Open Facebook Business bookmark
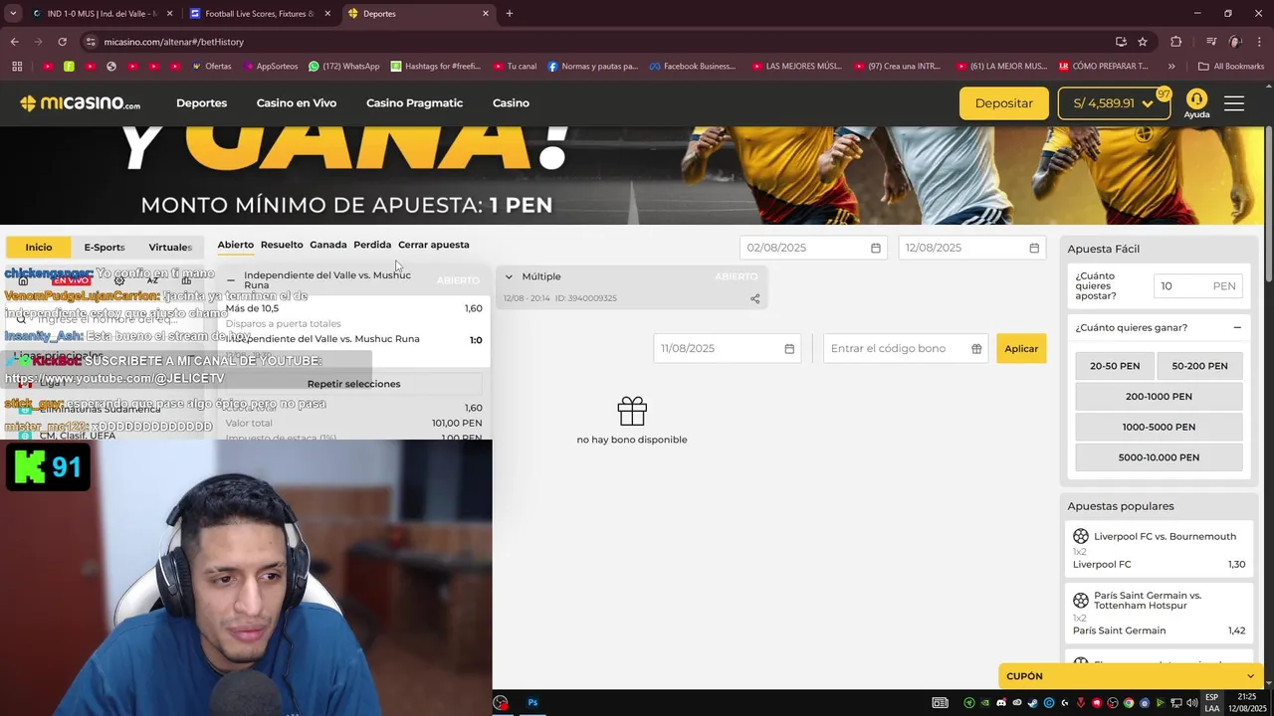This screenshot has height=716, width=1274. coord(693,67)
